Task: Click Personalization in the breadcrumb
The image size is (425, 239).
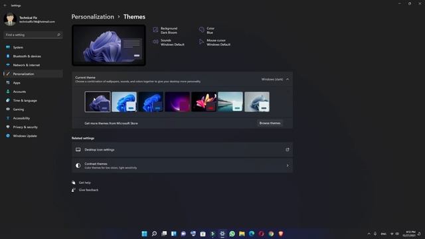Action: pos(93,17)
